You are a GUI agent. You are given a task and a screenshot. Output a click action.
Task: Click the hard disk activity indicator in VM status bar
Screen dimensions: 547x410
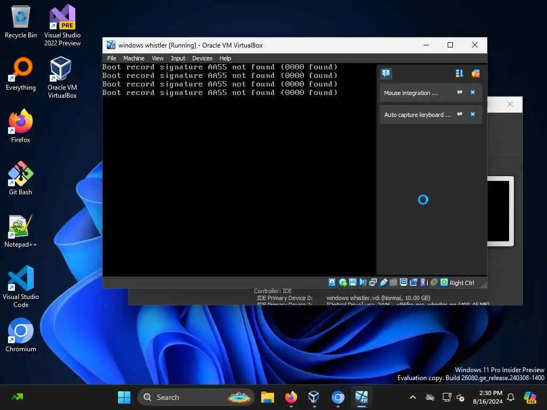pos(332,282)
